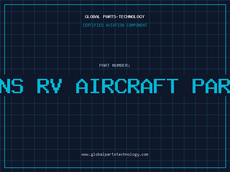Click the large RV text
The width and height of the screenshot is (230, 172).
(49, 86)
